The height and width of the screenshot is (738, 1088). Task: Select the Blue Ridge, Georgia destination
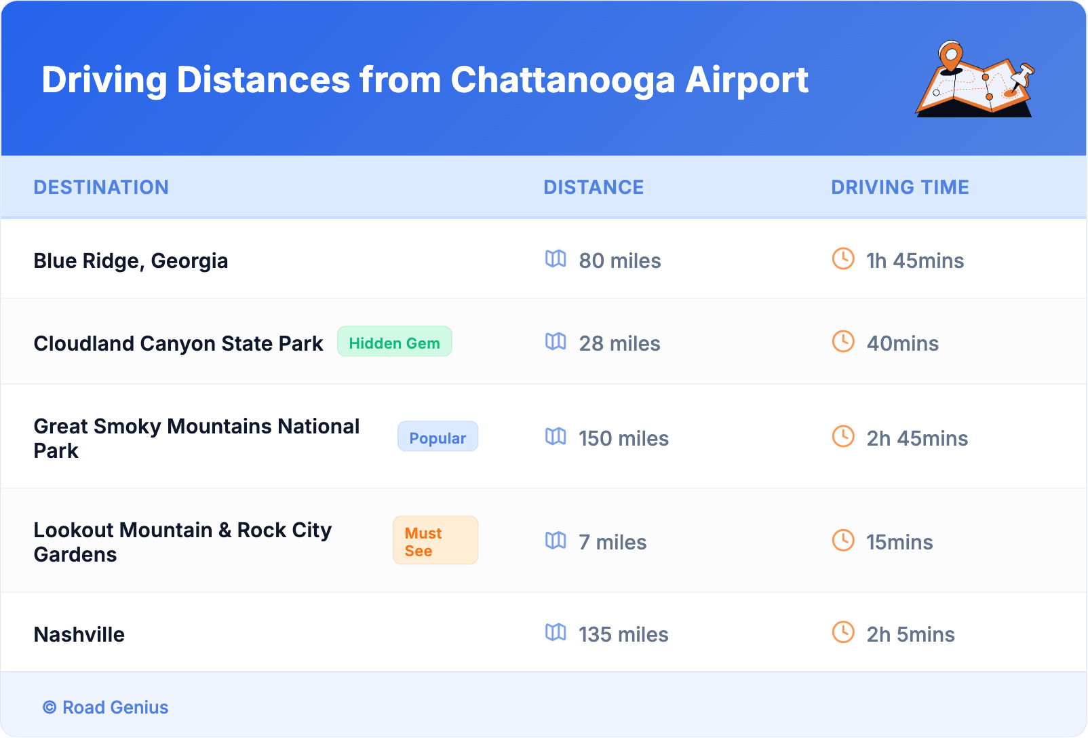tap(131, 260)
